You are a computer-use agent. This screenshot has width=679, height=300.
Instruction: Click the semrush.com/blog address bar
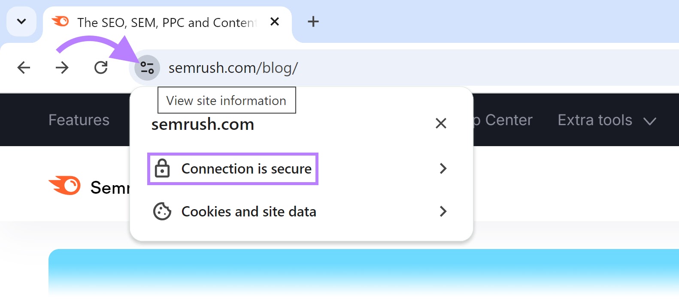coord(233,67)
